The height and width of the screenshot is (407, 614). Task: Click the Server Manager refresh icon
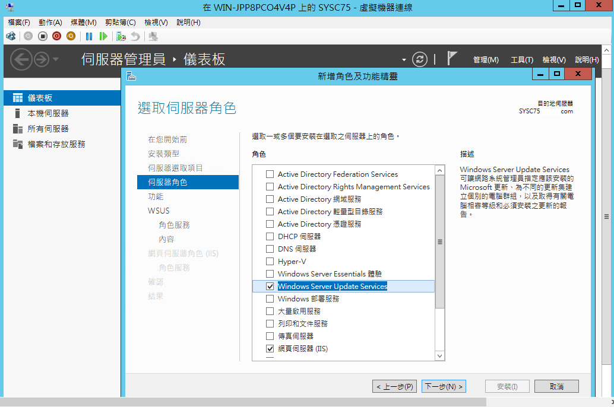coord(420,59)
